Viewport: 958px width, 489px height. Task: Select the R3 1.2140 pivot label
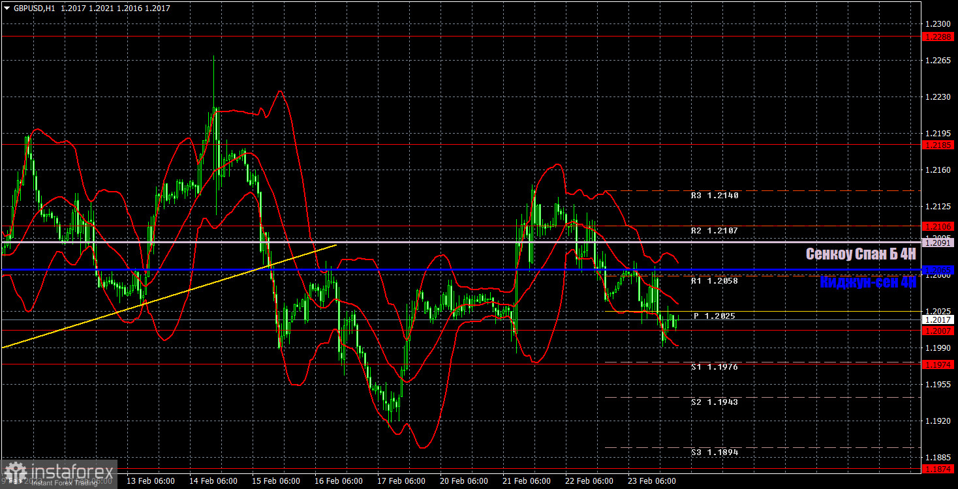(715, 195)
